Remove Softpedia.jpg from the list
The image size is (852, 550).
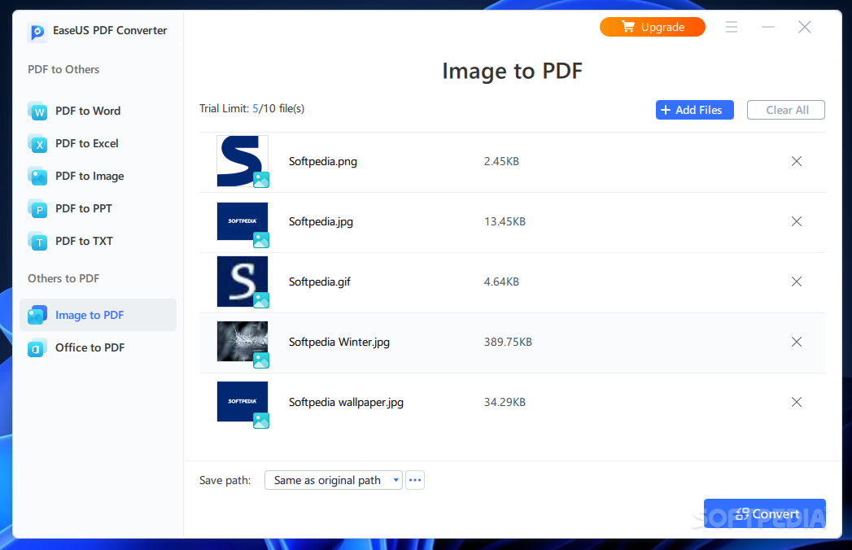point(797,221)
